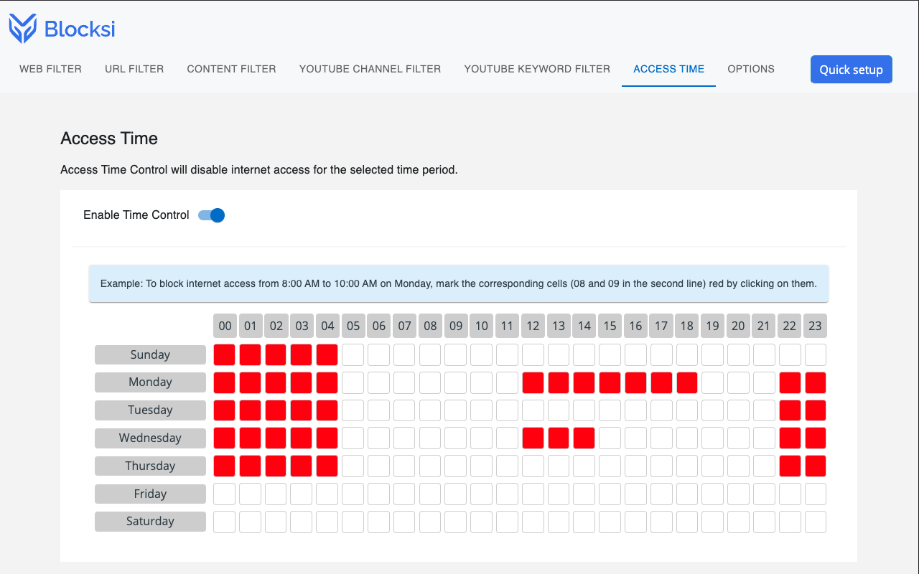Block Sunday 23 hour cell
The image size is (919, 574).
click(x=815, y=354)
